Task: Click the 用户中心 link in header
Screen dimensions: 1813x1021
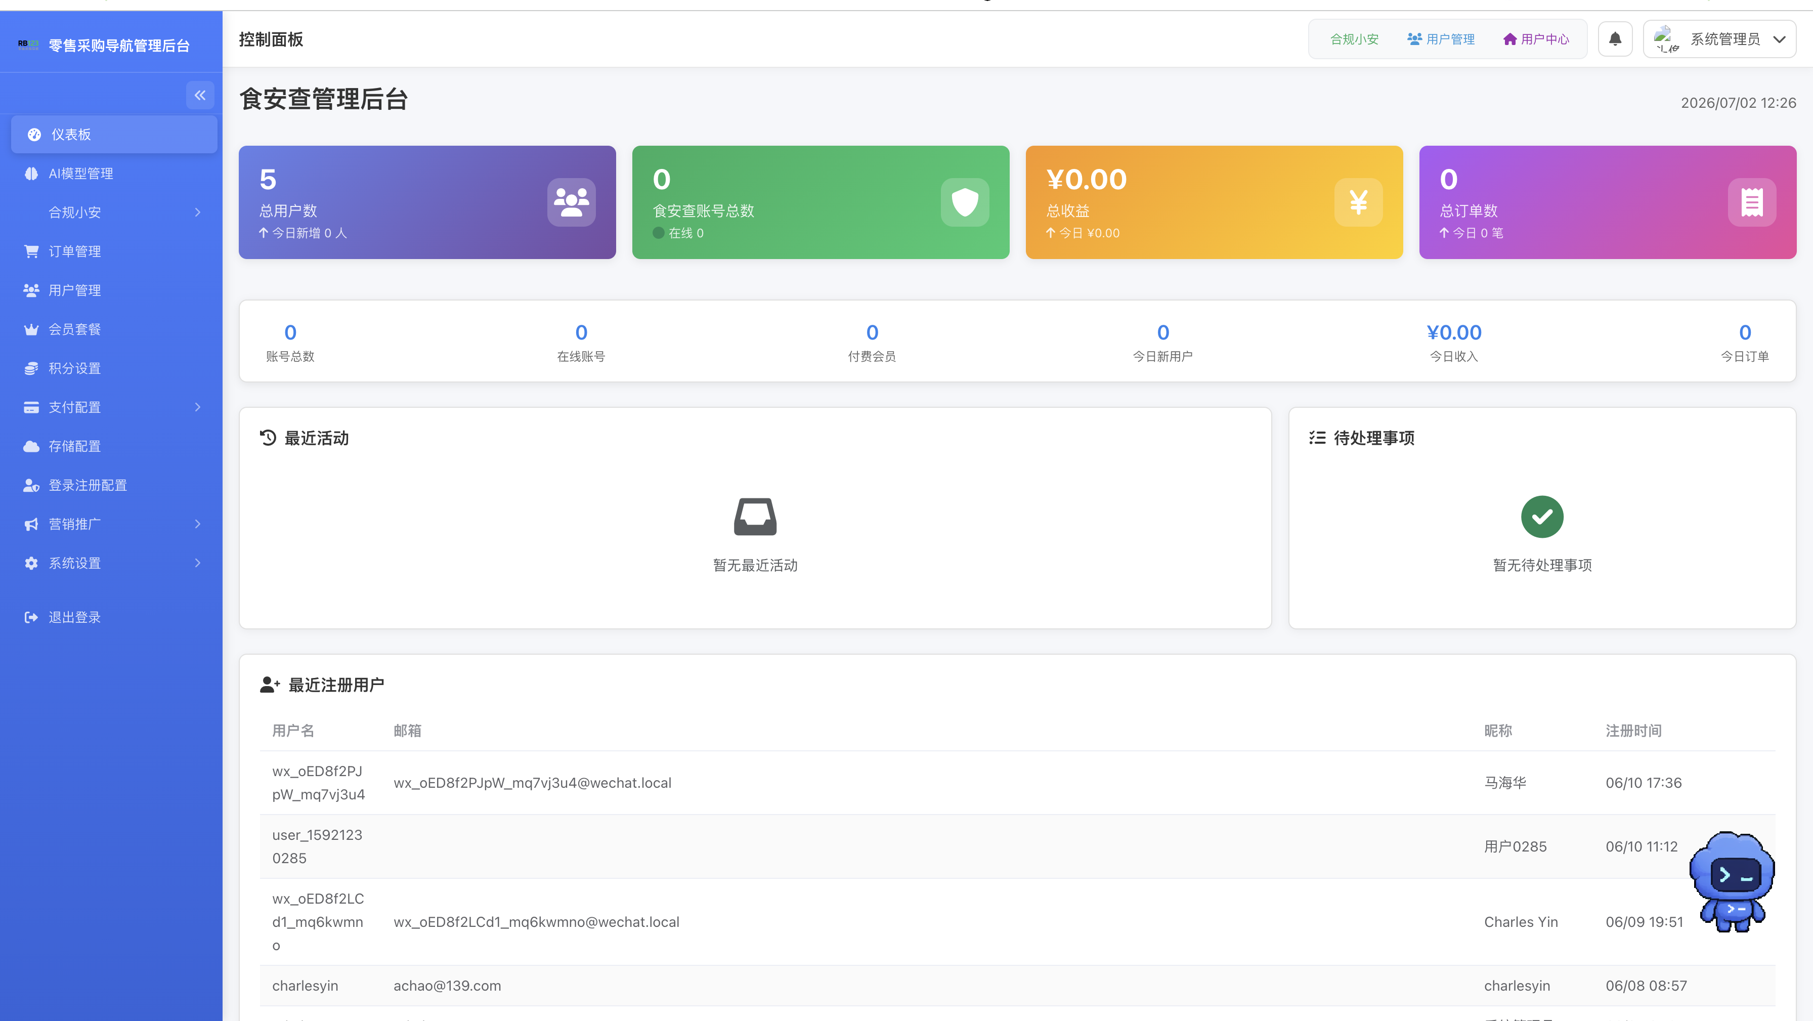Action: click(1536, 39)
